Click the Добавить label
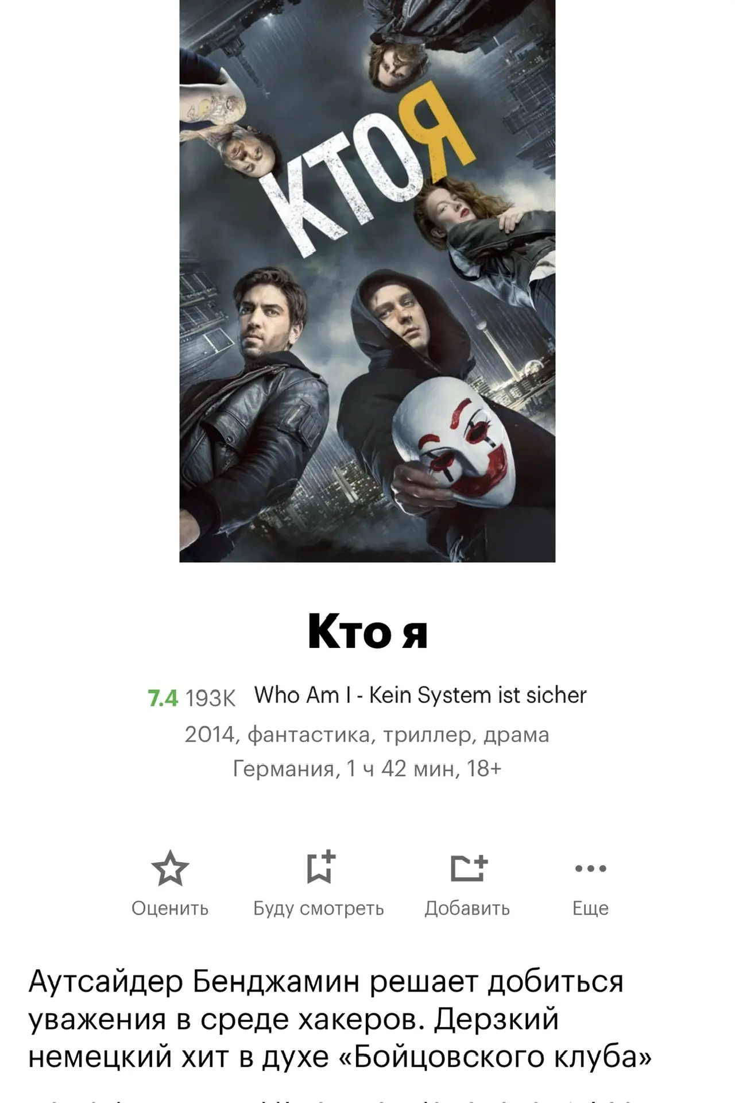735x1103 pixels. pos(467,908)
